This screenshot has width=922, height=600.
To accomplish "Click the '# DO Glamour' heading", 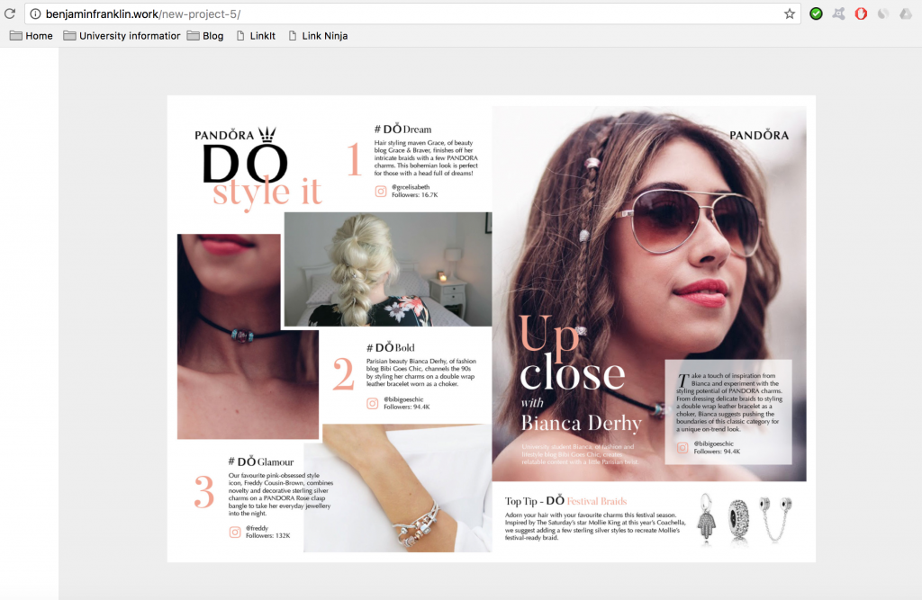I will coord(261,461).
